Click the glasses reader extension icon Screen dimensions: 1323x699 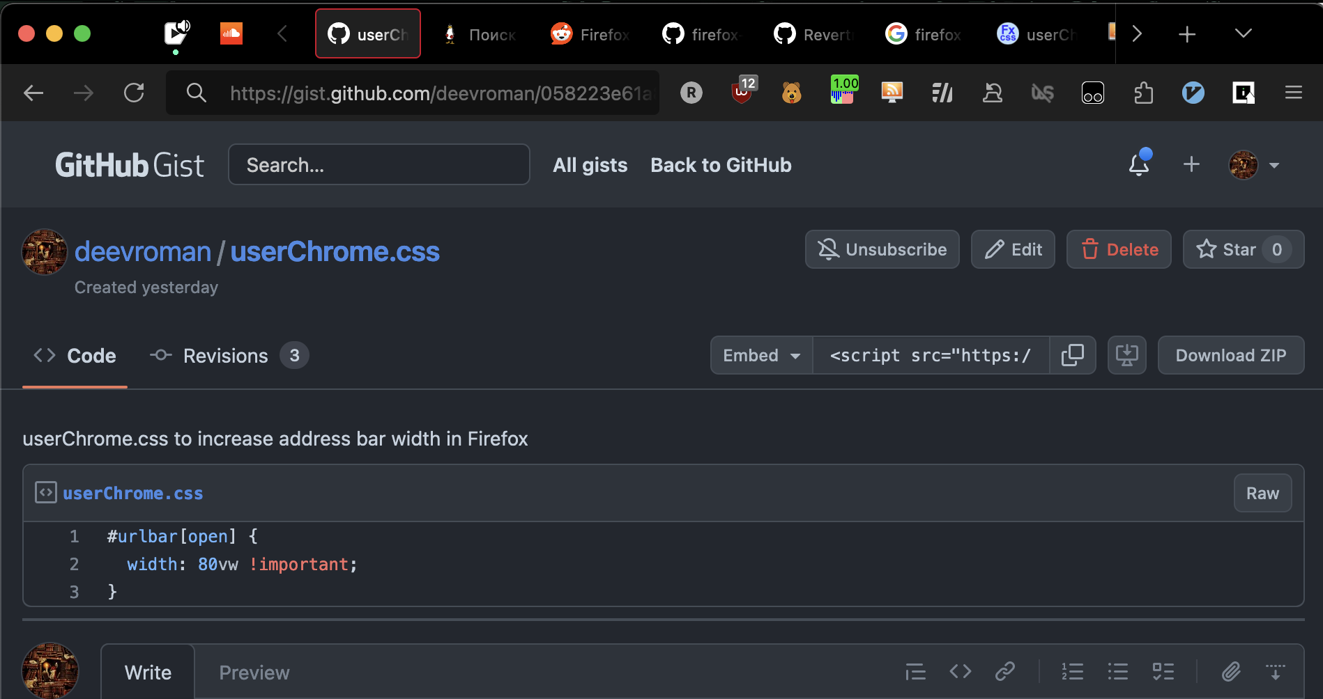pos(1093,93)
